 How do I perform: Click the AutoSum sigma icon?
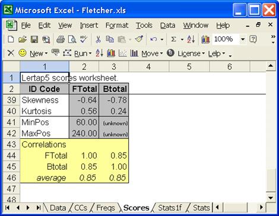173,39
